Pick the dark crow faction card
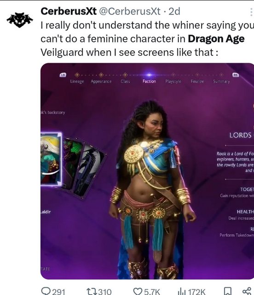The width and height of the screenshot is (254, 295). (90, 169)
